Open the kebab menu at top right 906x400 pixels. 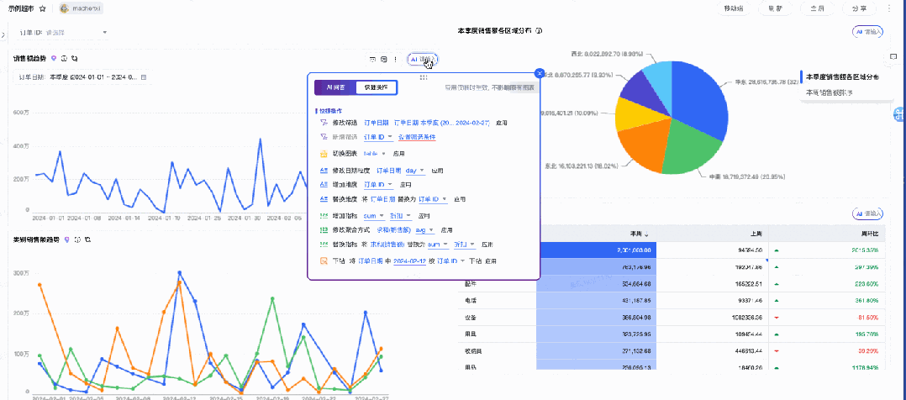point(888,8)
